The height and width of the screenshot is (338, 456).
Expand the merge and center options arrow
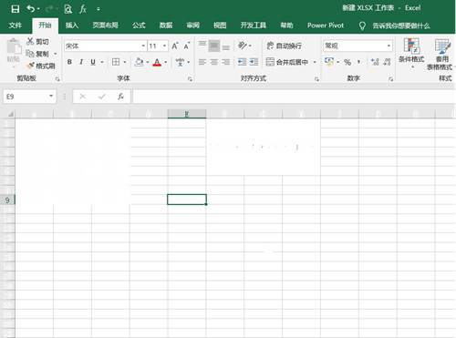point(315,62)
